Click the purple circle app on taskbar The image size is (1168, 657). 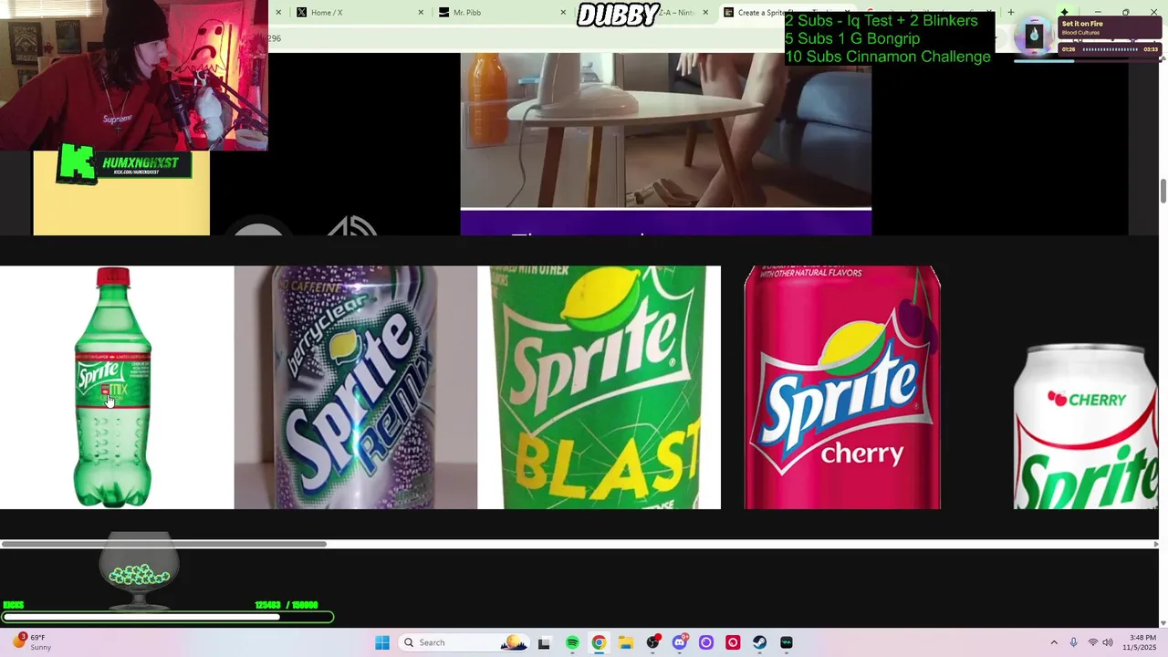(705, 642)
